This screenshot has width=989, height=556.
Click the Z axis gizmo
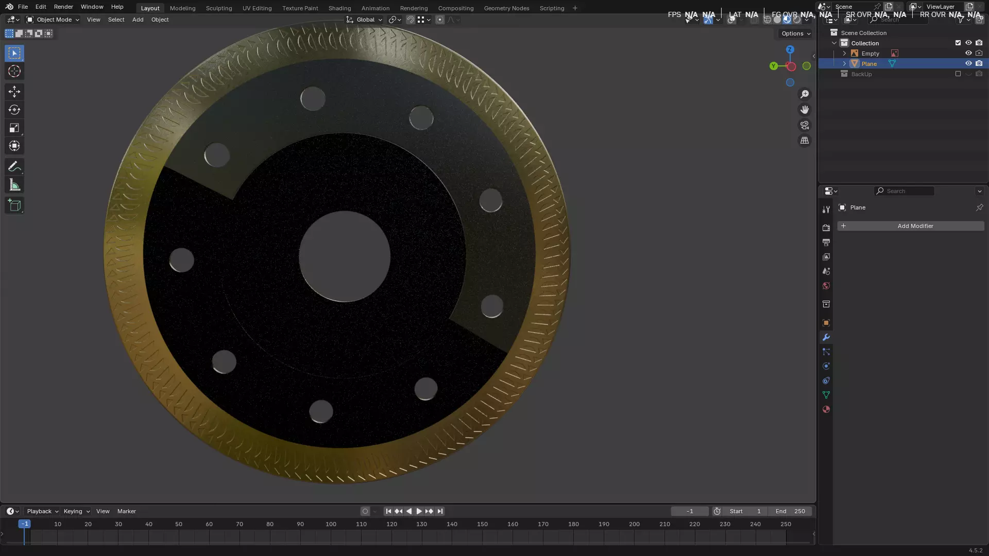click(790, 49)
